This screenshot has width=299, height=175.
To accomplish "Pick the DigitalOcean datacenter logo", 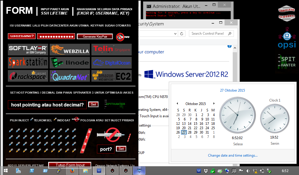I will point(111,63).
